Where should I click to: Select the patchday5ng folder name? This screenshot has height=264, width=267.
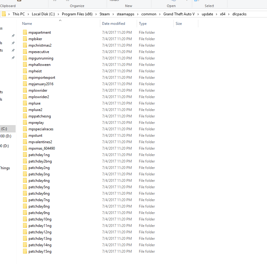(39, 187)
